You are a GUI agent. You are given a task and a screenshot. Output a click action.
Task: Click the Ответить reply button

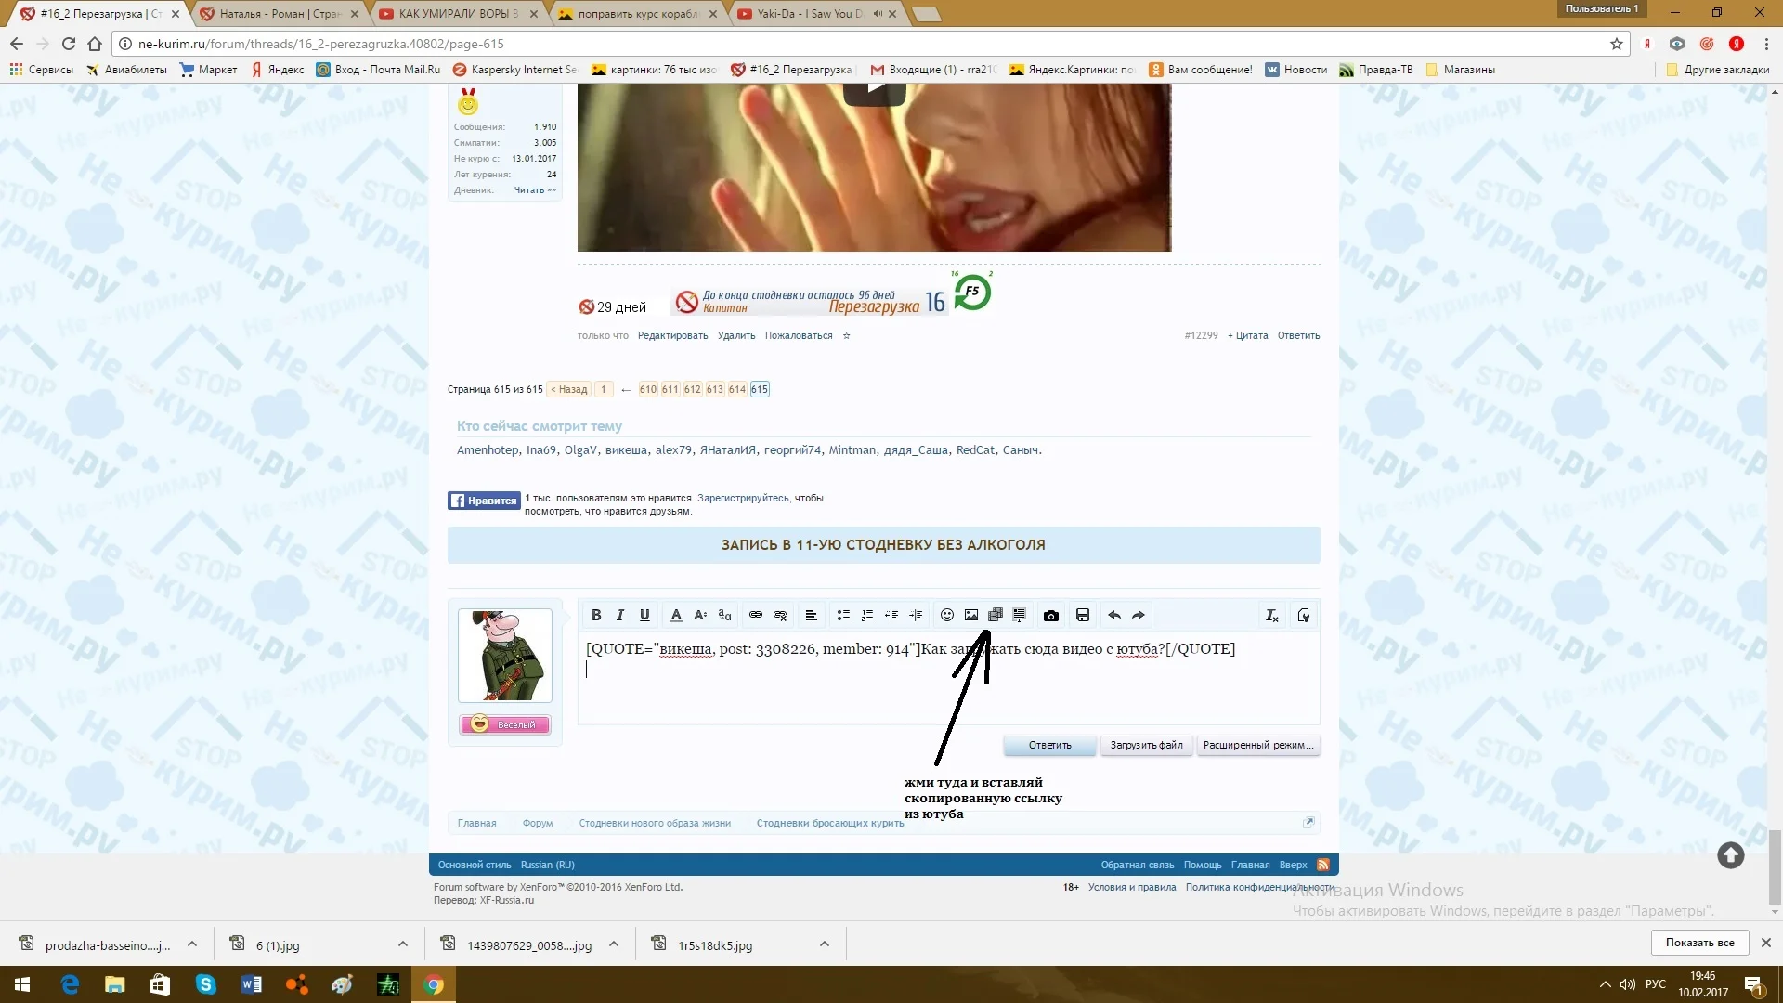pos(1048,745)
